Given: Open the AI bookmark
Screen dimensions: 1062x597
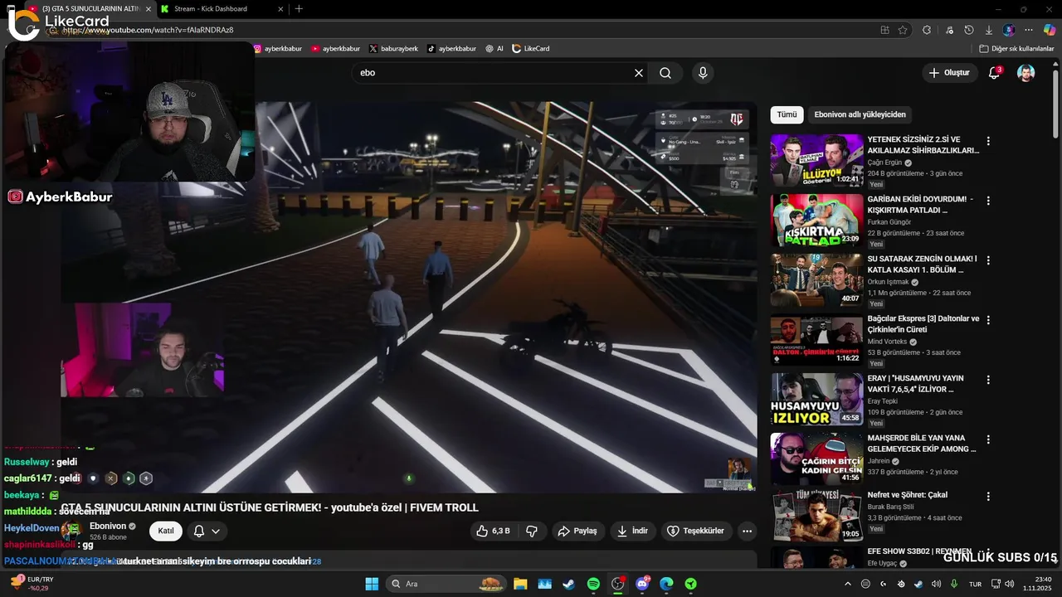Looking at the screenshot, I should pyautogui.click(x=494, y=49).
